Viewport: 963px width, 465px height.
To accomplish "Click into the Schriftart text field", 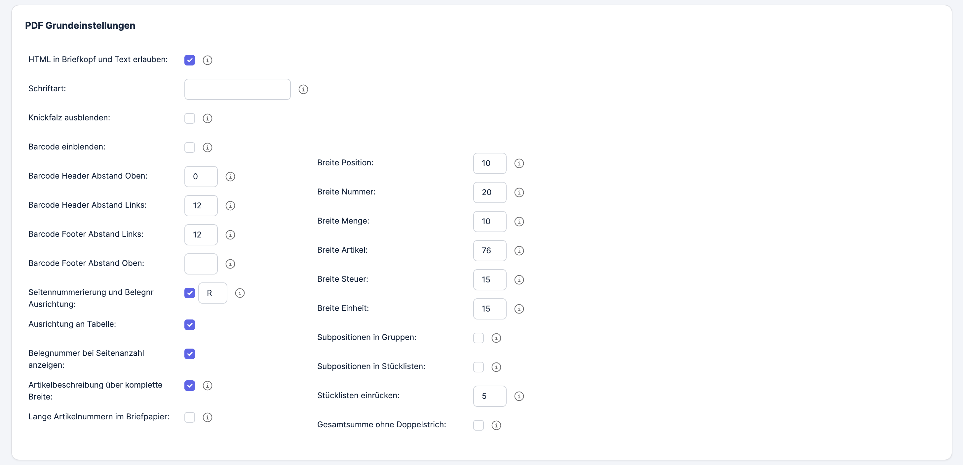I will click(237, 89).
